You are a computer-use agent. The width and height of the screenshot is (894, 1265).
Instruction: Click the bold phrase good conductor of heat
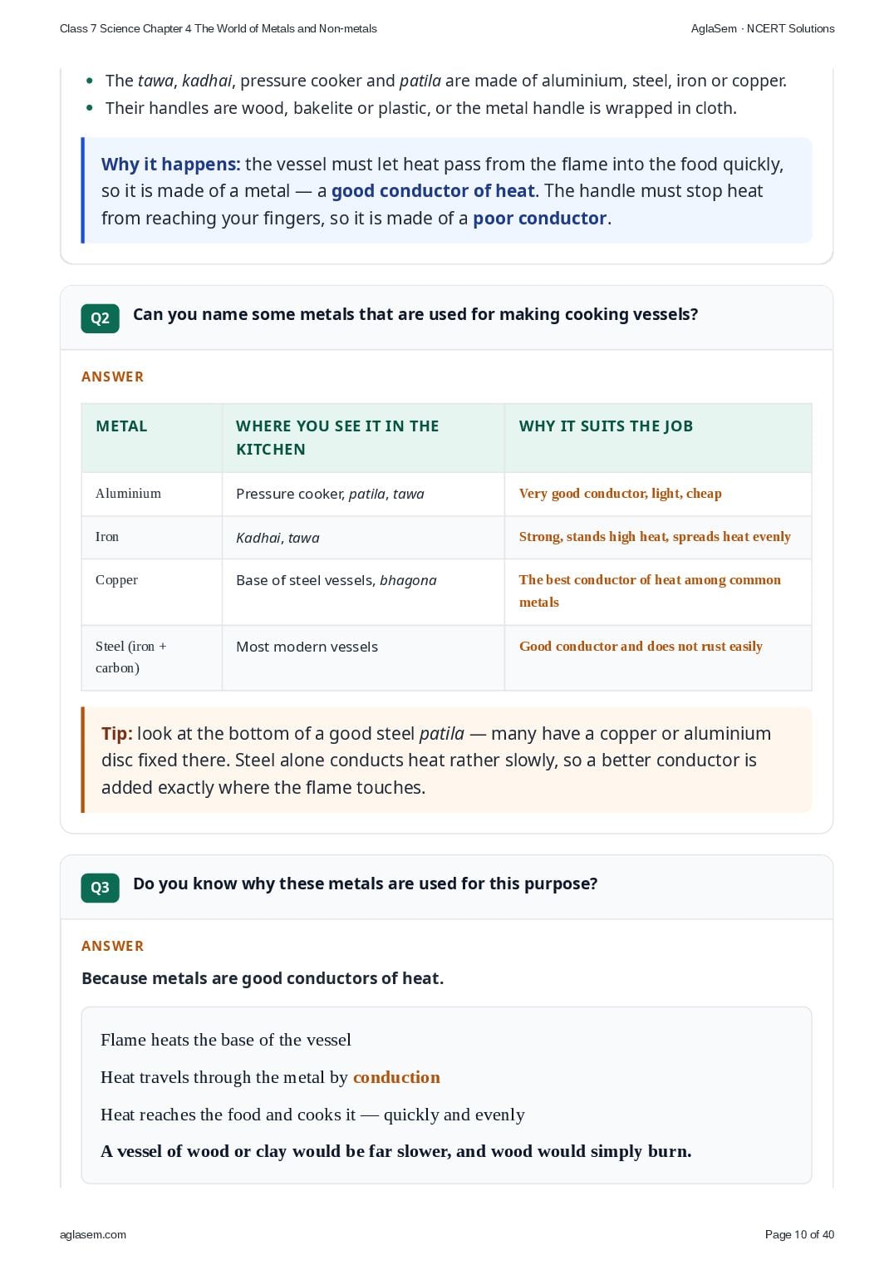pos(433,191)
